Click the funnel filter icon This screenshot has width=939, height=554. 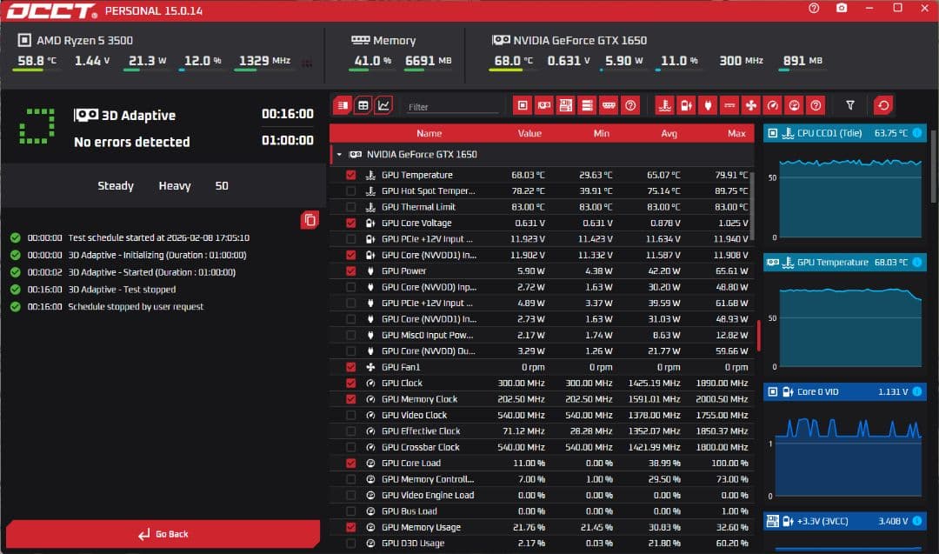click(850, 105)
